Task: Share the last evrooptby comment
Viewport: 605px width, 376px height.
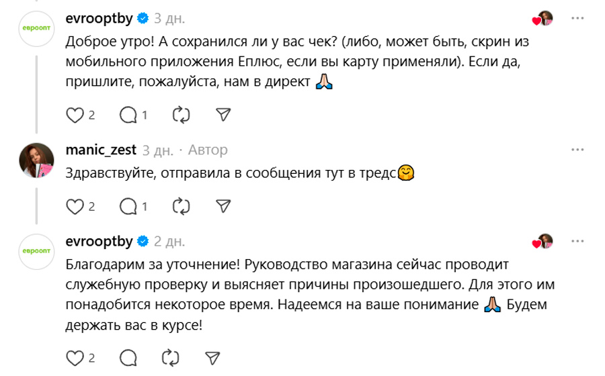Action: pos(212,357)
